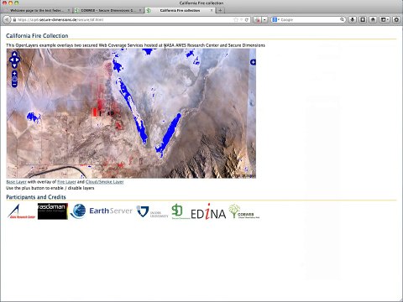Switch to the Welcome page tab

36,10
